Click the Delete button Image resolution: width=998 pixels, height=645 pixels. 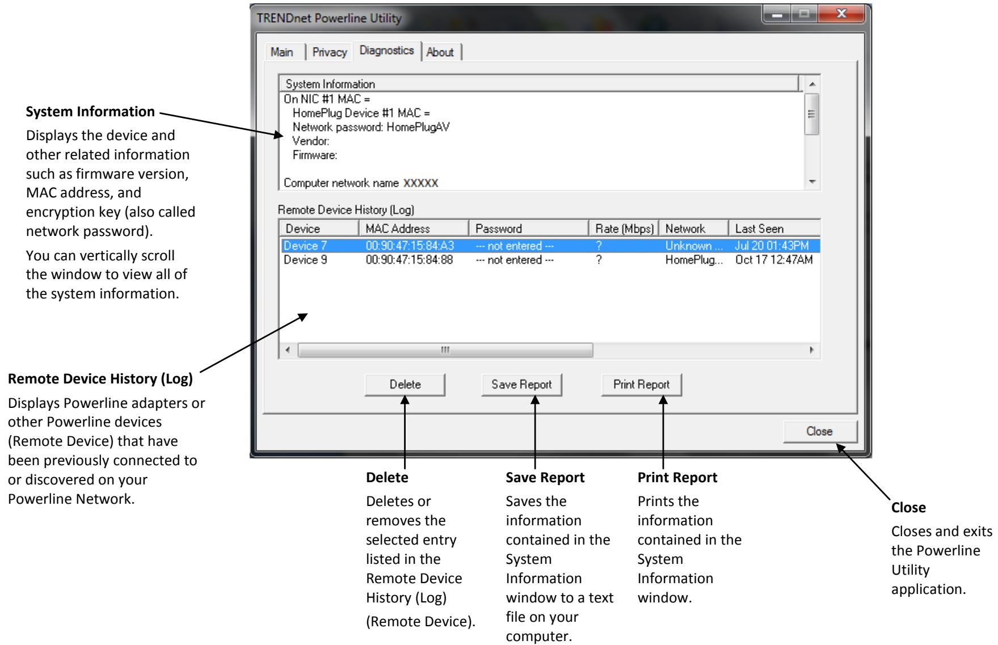405,385
